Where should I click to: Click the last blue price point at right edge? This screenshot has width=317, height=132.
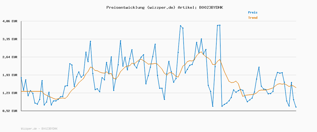pos(296,107)
